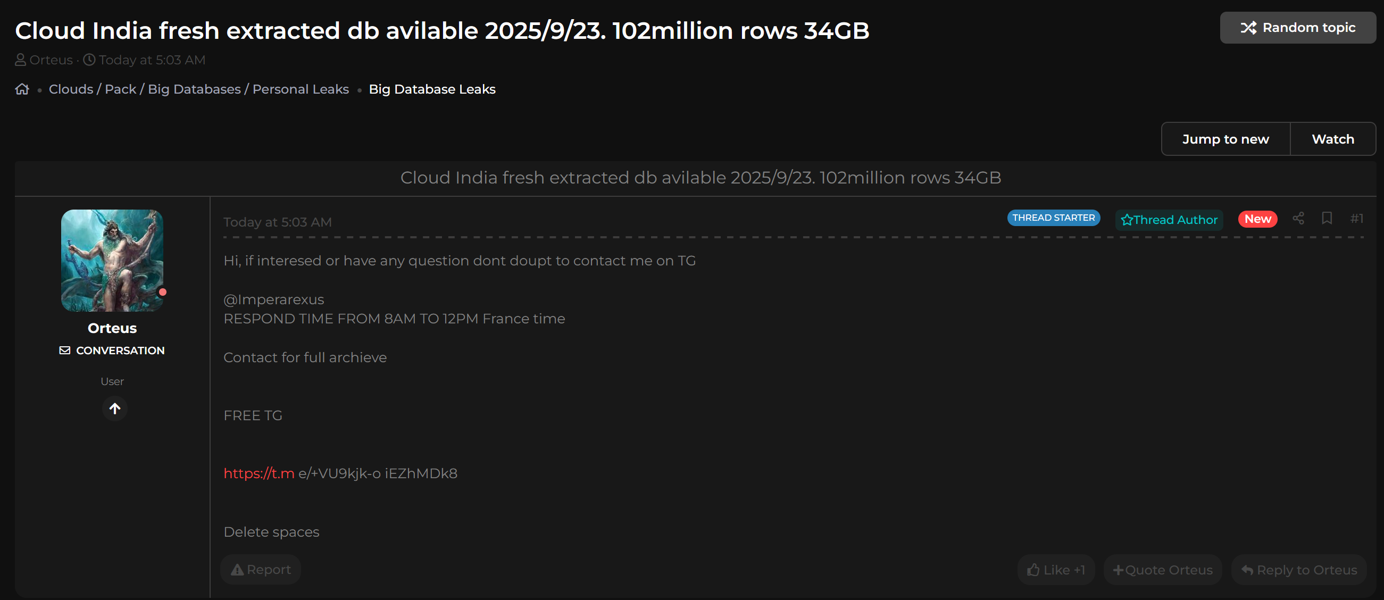Start CONVERSATION with Orteus
This screenshot has height=600, width=1384.
coord(112,350)
